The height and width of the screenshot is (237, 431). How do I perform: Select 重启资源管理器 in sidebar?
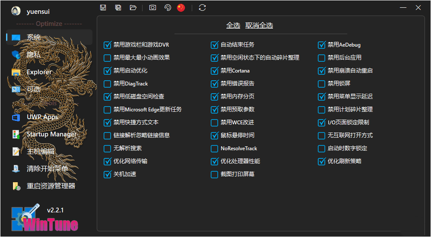(49, 186)
